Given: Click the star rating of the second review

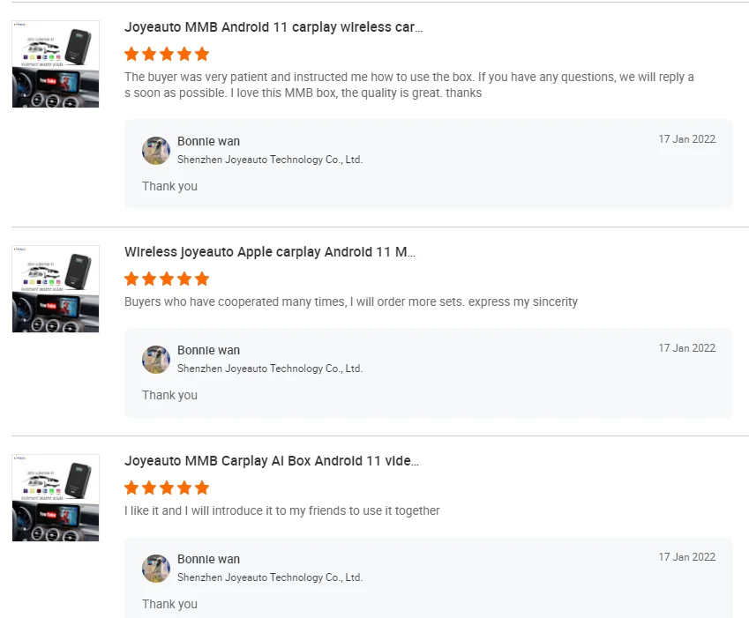Looking at the screenshot, I should pyautogui.click(x=167, y=279).
